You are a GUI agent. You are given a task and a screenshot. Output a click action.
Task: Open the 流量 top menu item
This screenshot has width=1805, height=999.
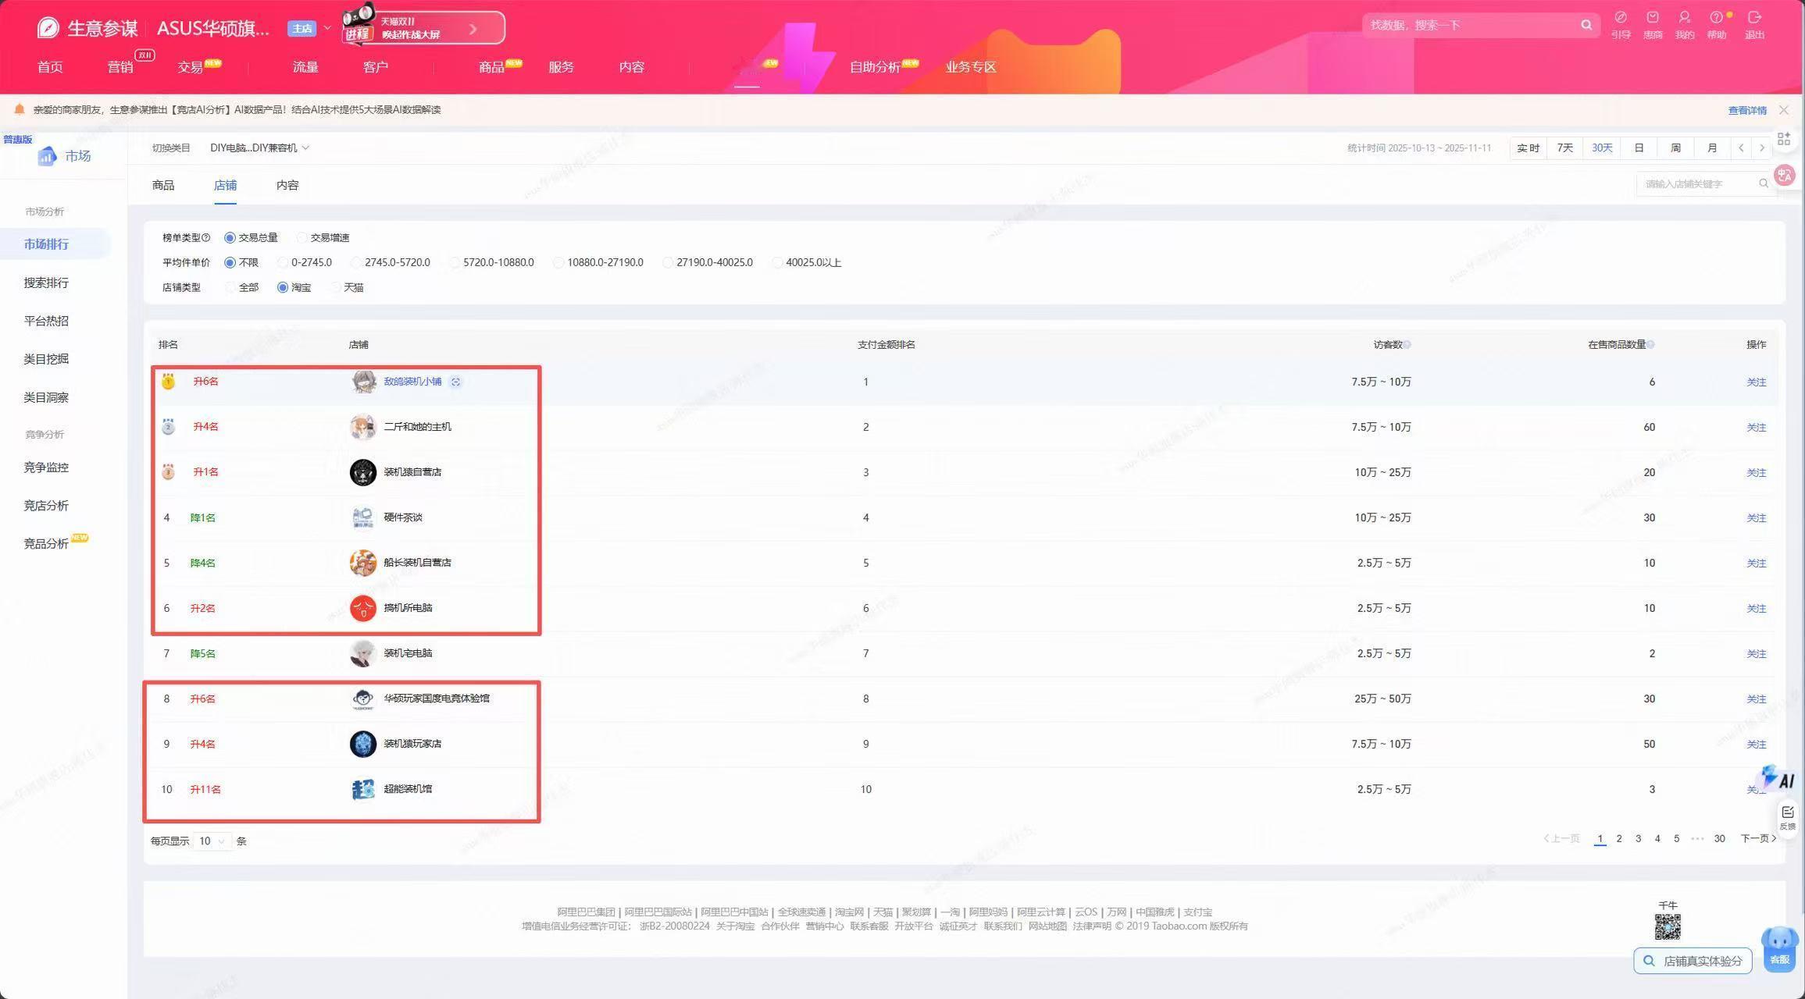(305, 67)
